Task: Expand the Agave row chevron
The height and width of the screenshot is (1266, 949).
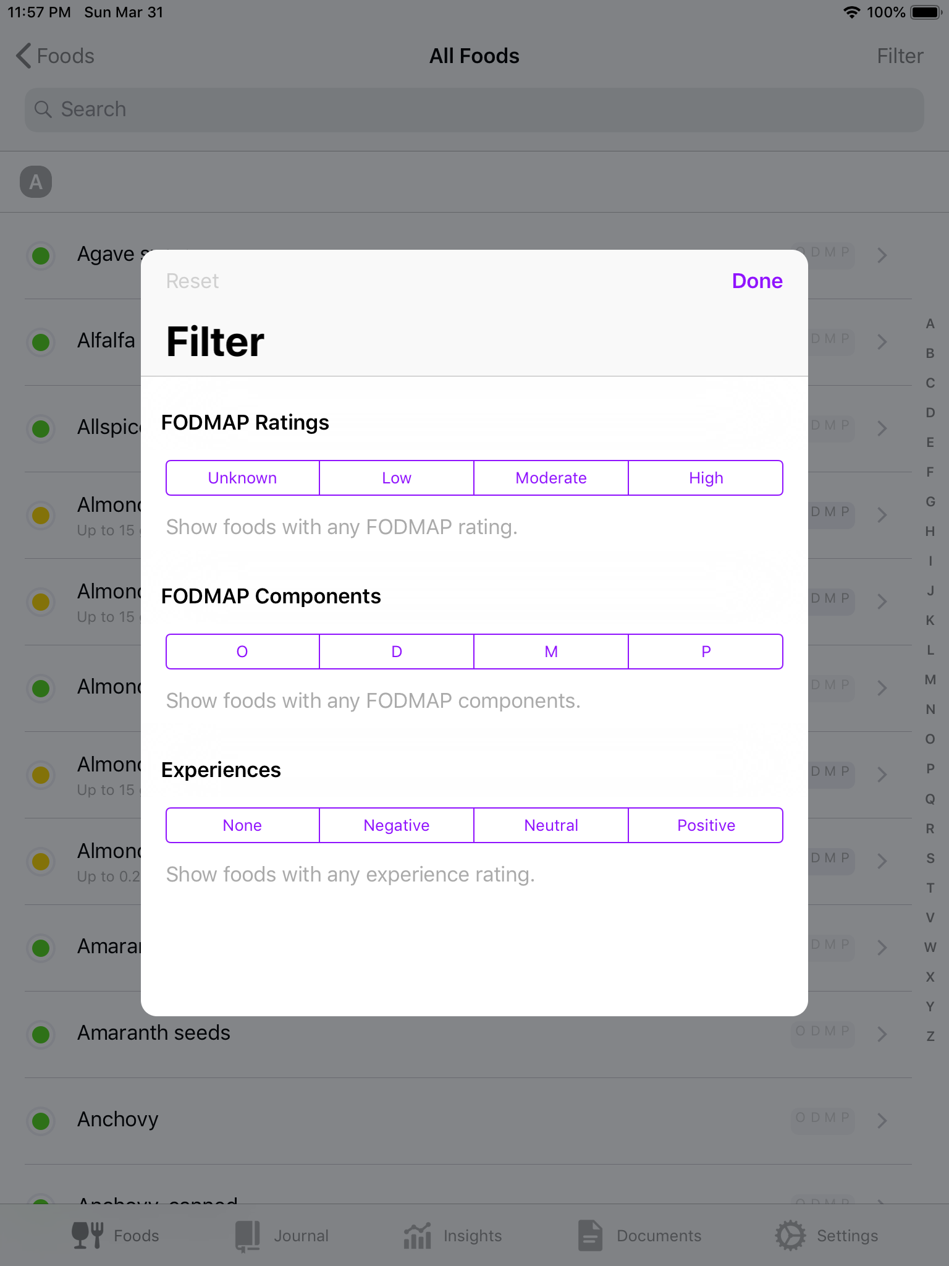Action: pyautogui.click(x=882, y=255)
